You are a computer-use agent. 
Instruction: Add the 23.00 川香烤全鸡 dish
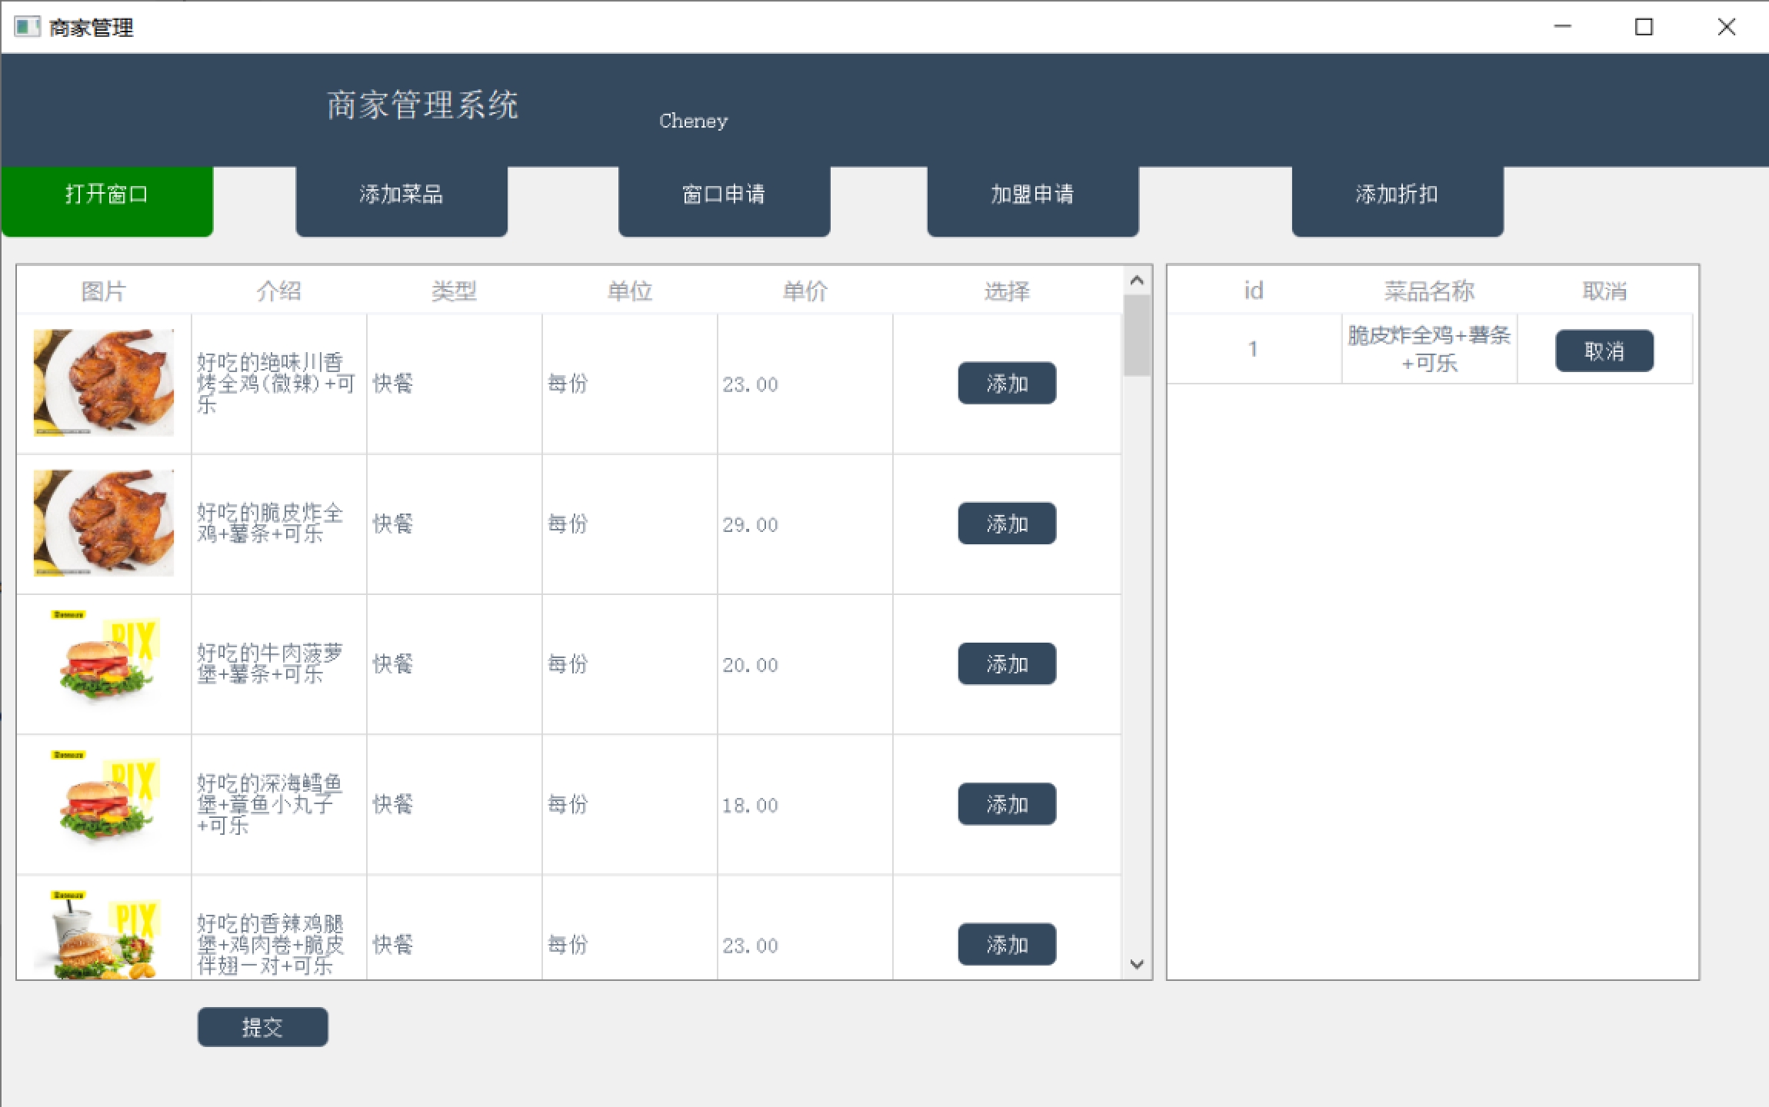pyautogui.click(x=1006, y=383)
